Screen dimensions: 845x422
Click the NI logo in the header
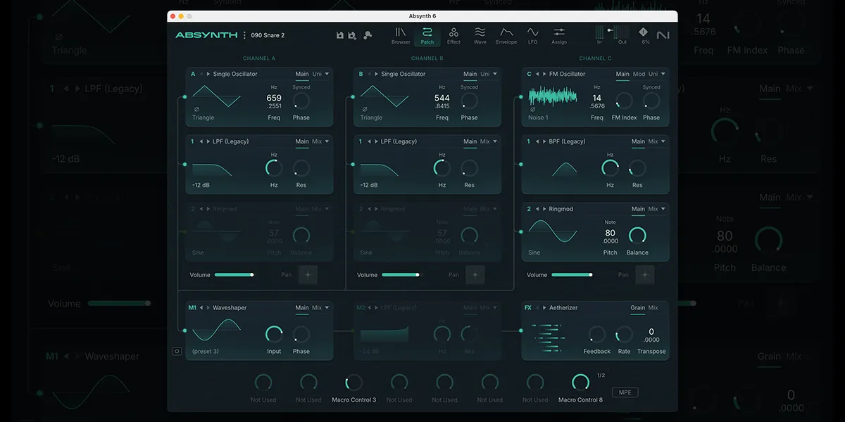[x=663, y=34]
